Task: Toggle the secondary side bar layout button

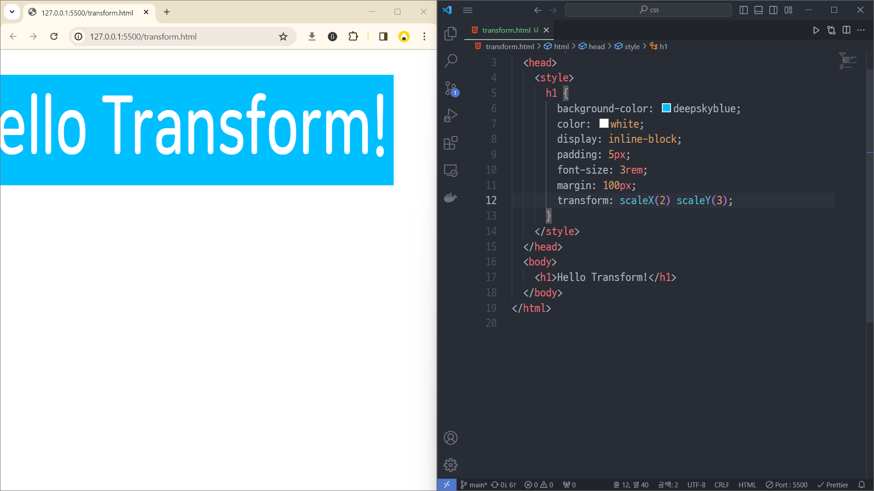Action: (773, 10)
